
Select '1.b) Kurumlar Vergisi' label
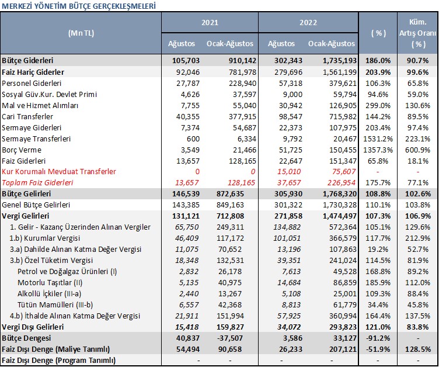click(45, 238)
